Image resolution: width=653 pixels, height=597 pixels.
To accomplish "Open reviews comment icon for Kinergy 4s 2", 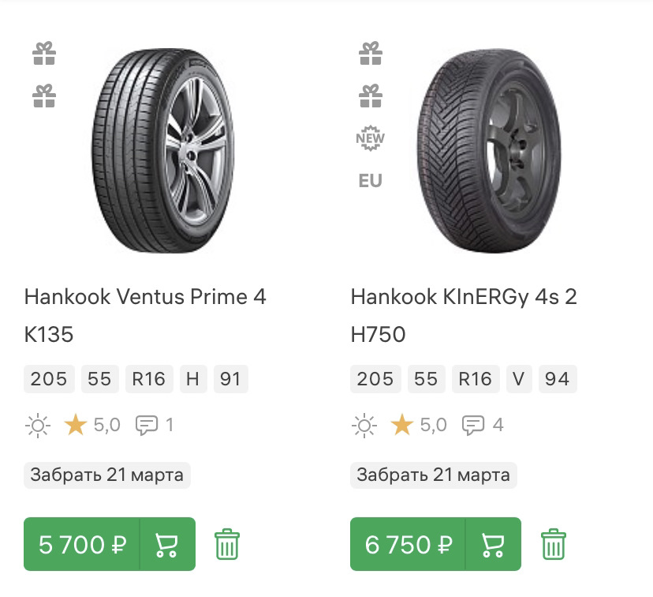I will [473, 426].
